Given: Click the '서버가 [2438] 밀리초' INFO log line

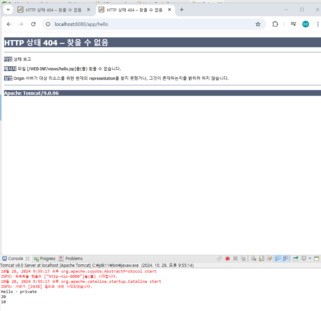Looking at the screenshot, I should pyautogui.click(x=47, y=287).
